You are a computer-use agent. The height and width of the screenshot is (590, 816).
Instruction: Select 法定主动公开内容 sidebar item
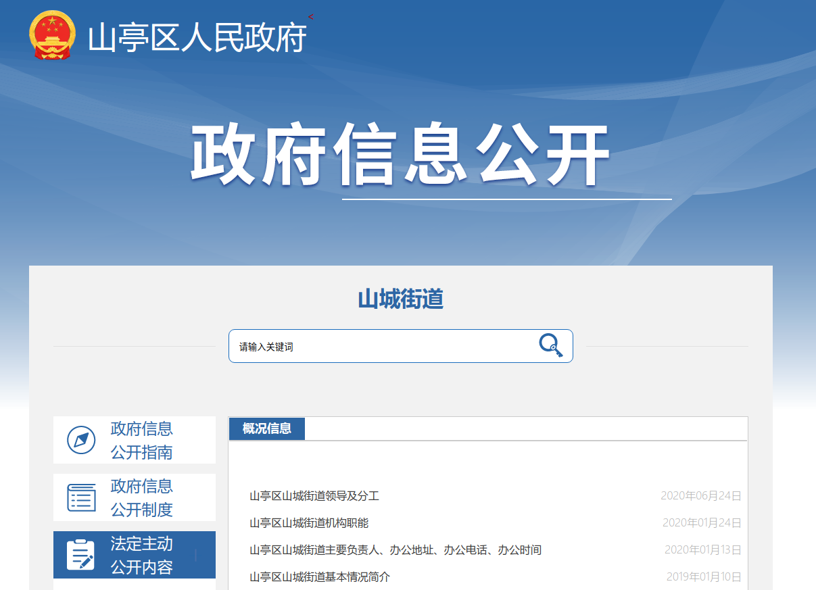coord(135,555)
